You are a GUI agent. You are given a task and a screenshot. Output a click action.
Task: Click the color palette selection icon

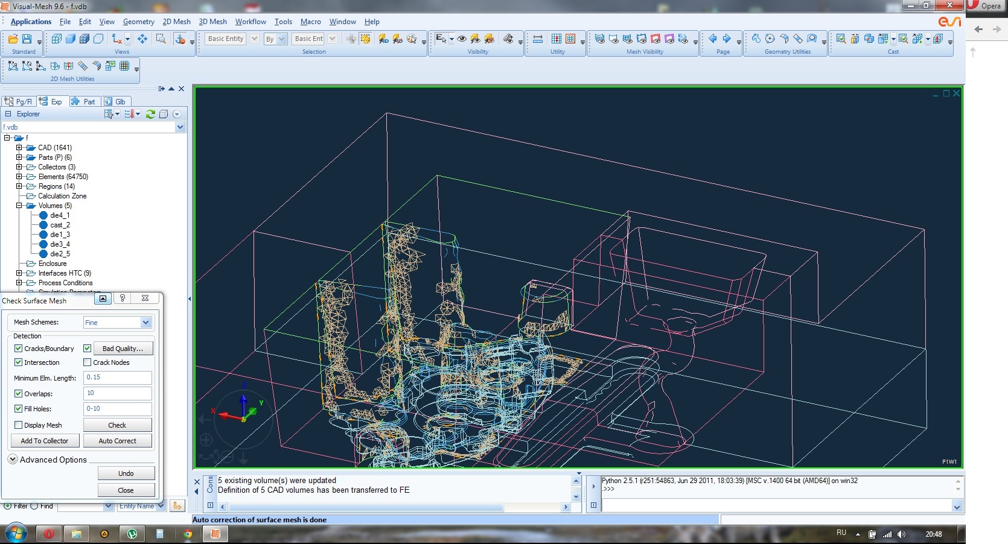pos(412,39)
